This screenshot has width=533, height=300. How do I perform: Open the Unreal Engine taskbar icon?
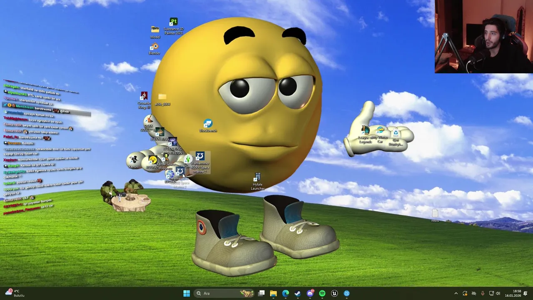pyautogui.click(x=334, y=293)
